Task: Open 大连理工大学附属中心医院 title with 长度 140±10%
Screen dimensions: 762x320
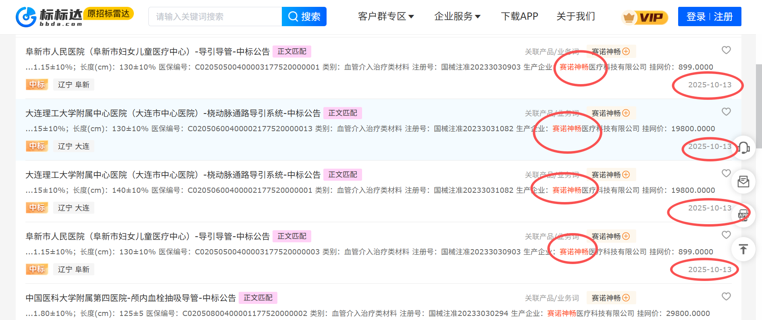Action: click(173, 175)
